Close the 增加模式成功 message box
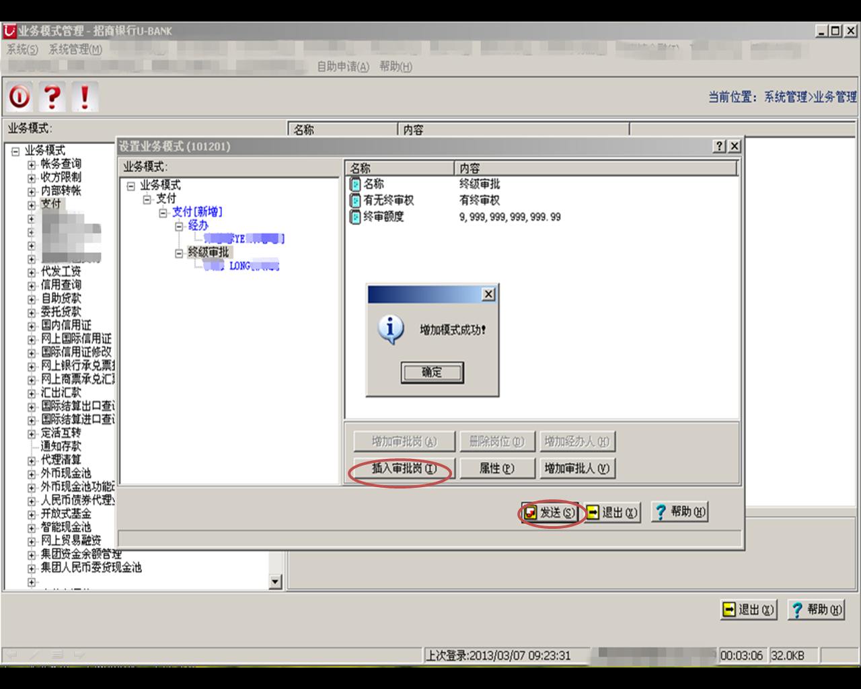 click(x=489, y=294)
